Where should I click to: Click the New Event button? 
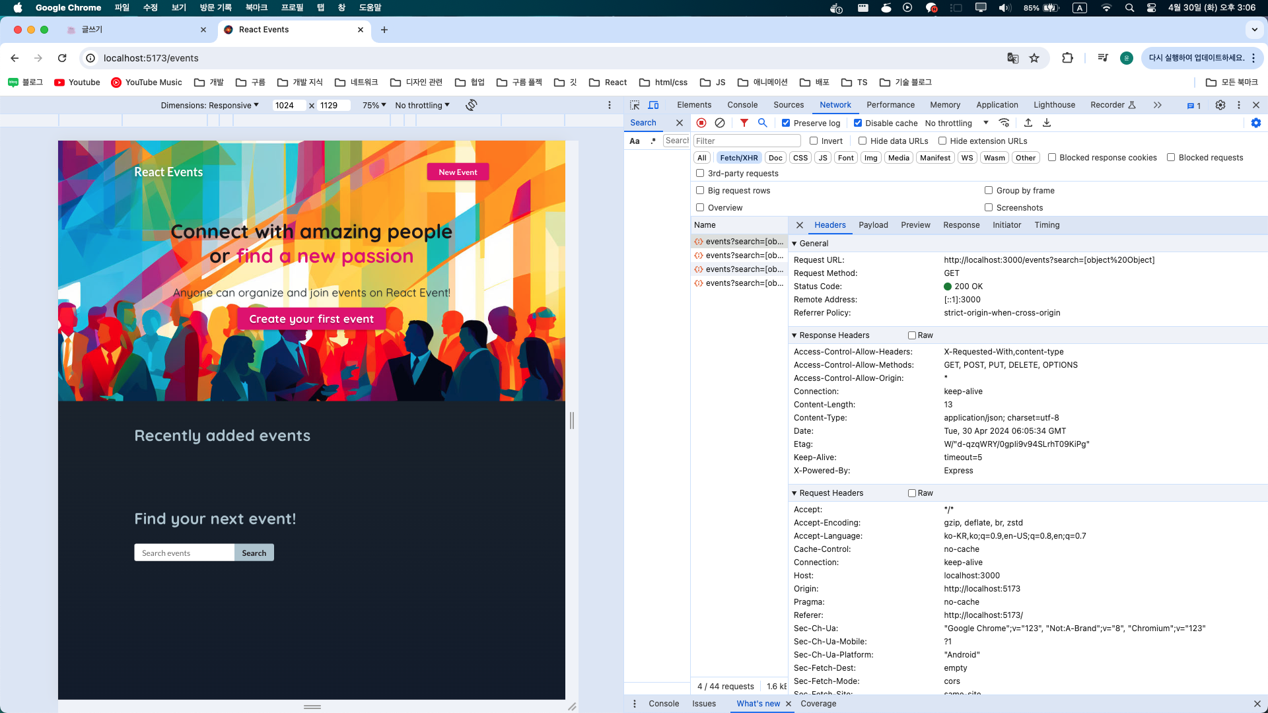(x=458, y=172)
